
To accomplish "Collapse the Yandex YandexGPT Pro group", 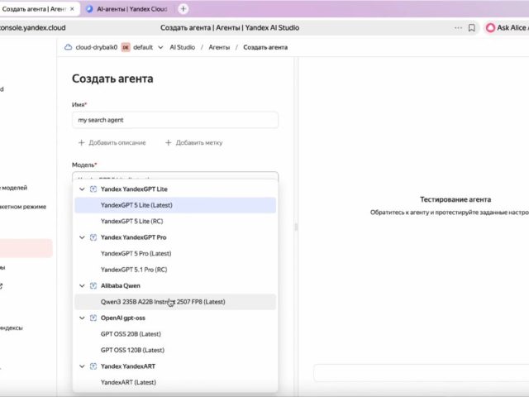I will point(82,237).
